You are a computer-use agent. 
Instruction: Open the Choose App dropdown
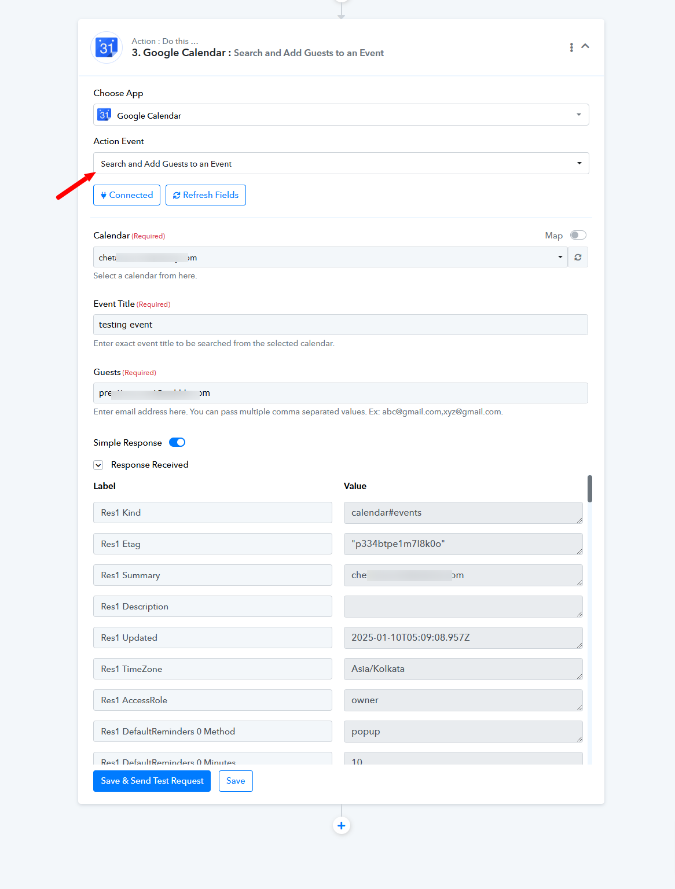click(x=341, y=115)
